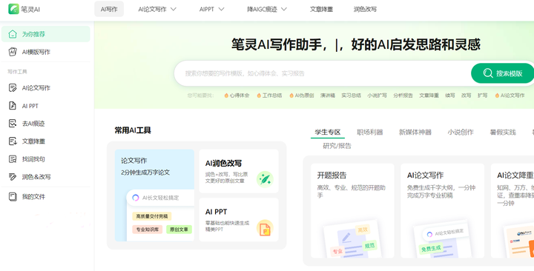Switch to the 暑假实践 tab

coord(503,133)
